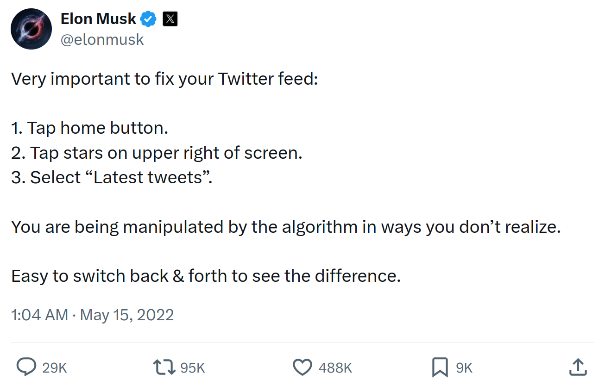The width and height of the screenshot is (605, 386).
Task: Click the reply speech bubble icon
Action: 27,367
